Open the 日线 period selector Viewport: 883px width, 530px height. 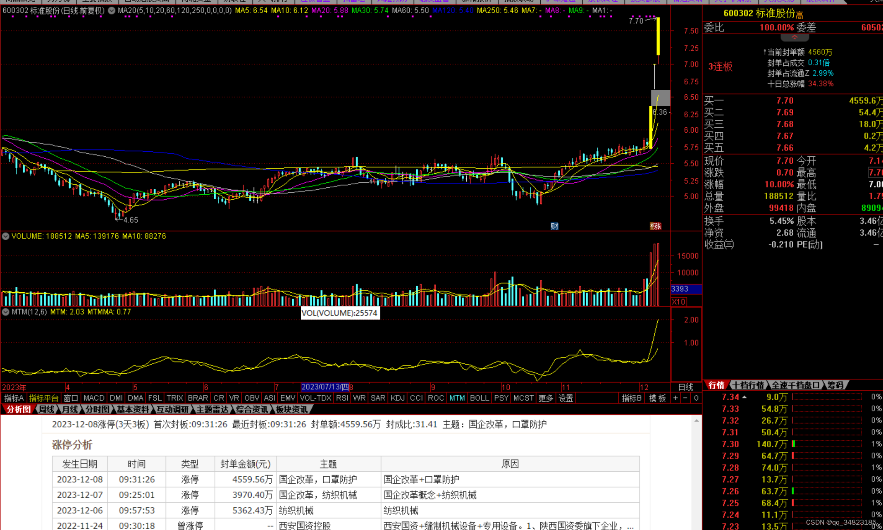click(x=685, y=387)
